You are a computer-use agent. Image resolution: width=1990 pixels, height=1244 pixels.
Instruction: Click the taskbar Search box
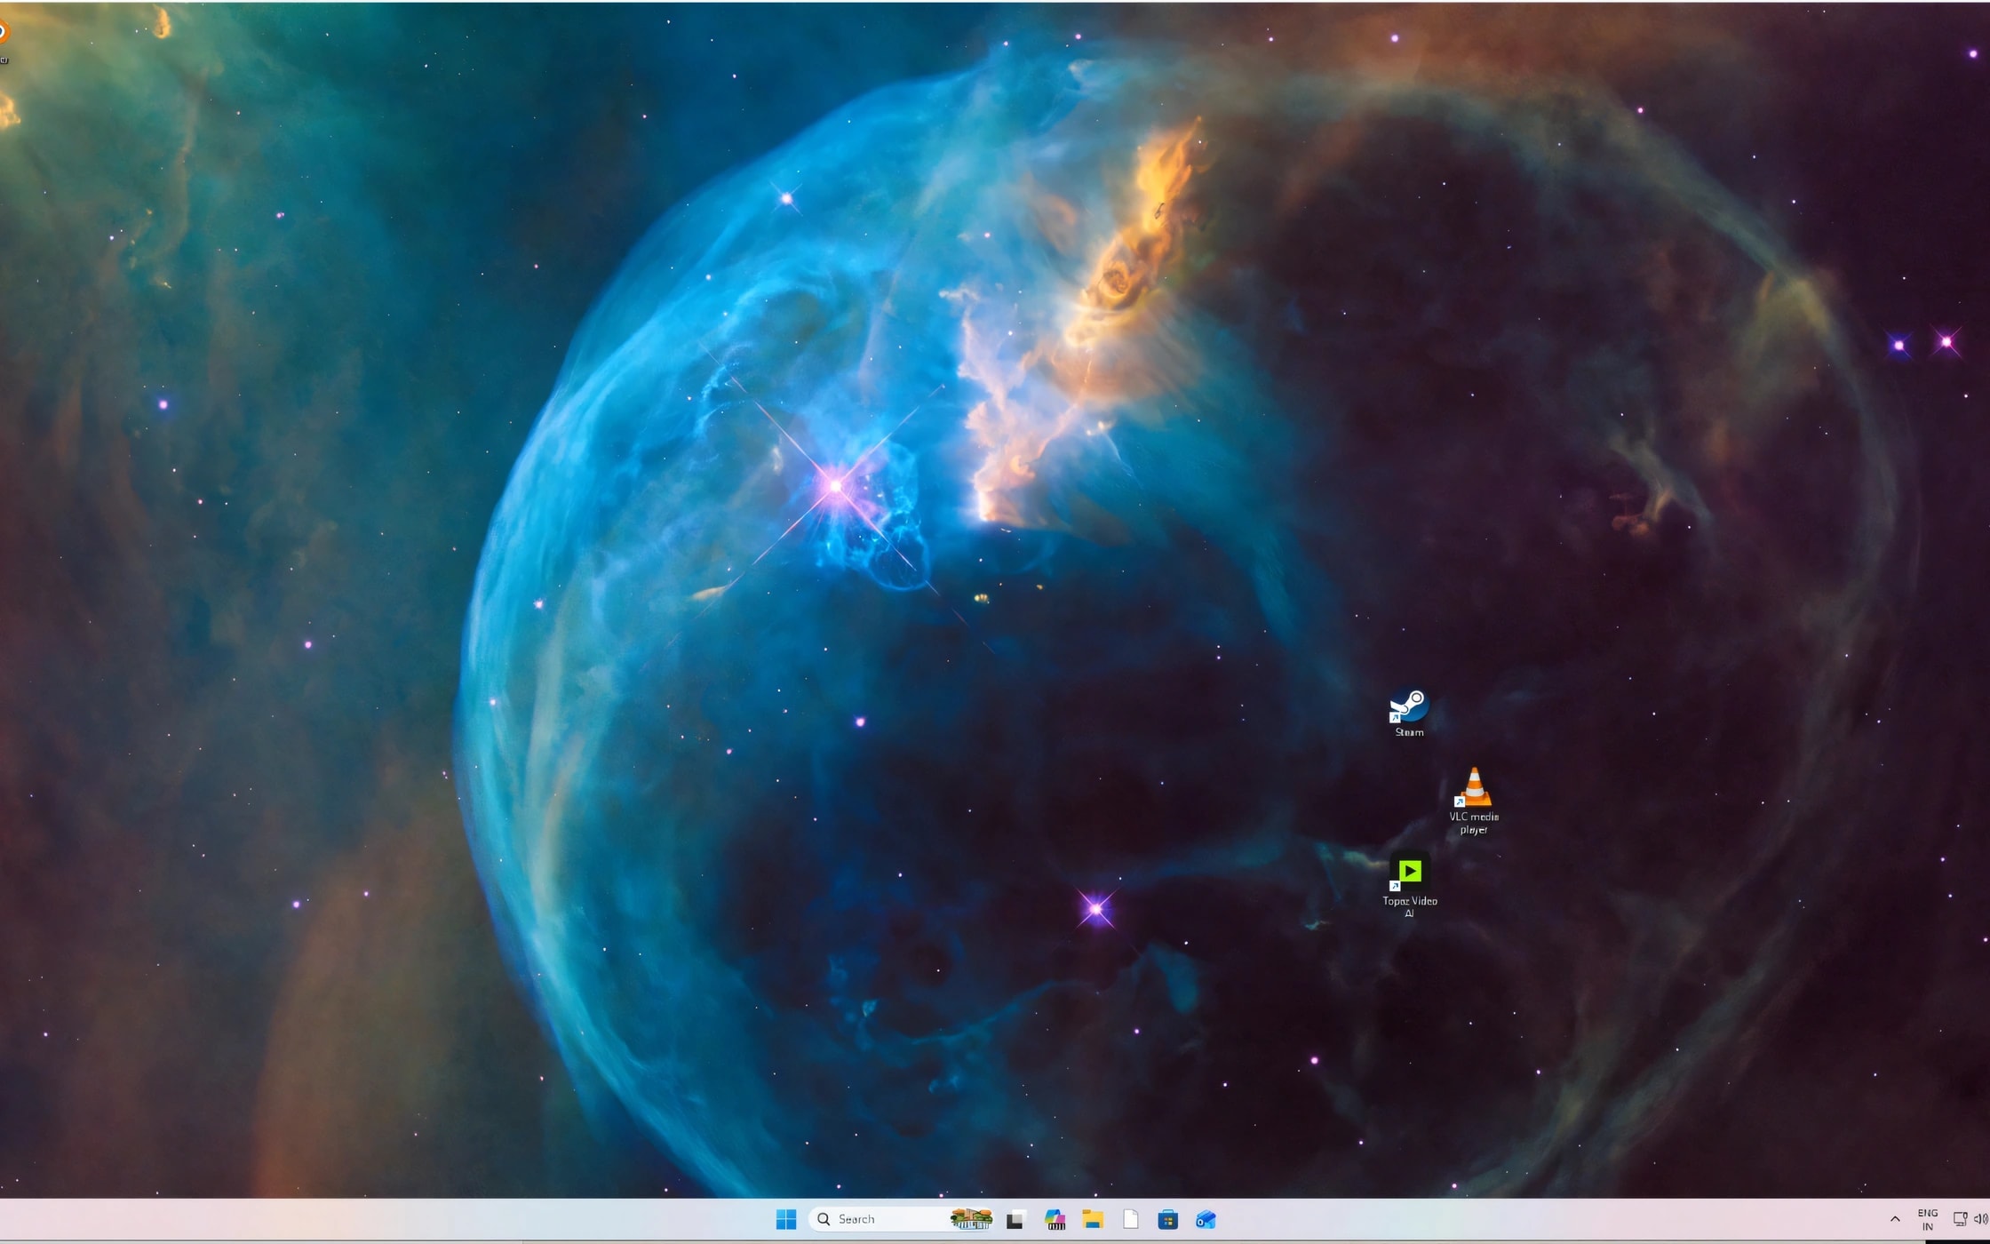pos(902,1219)
